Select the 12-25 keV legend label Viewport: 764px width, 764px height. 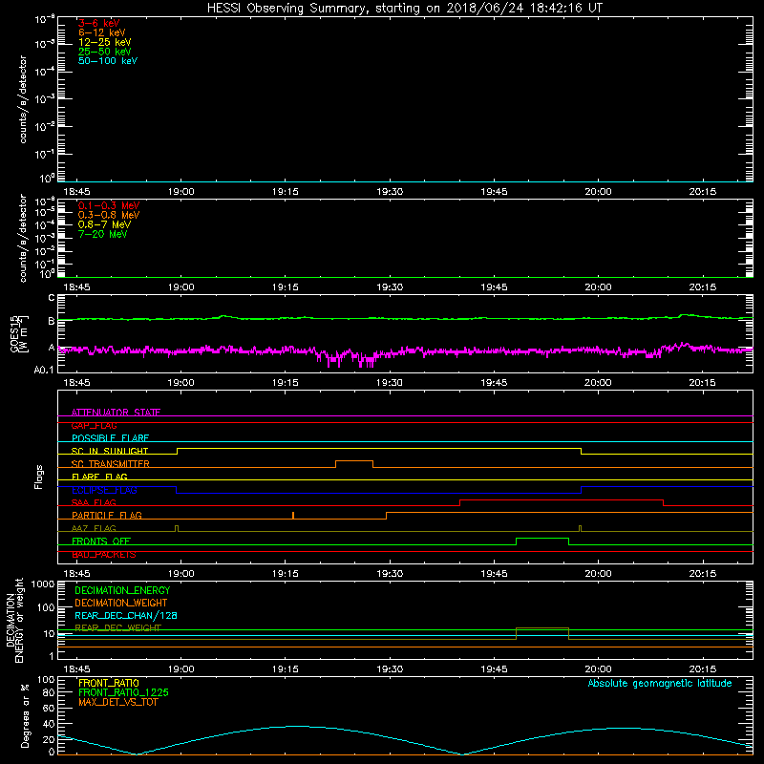click(x=104, y=42)
